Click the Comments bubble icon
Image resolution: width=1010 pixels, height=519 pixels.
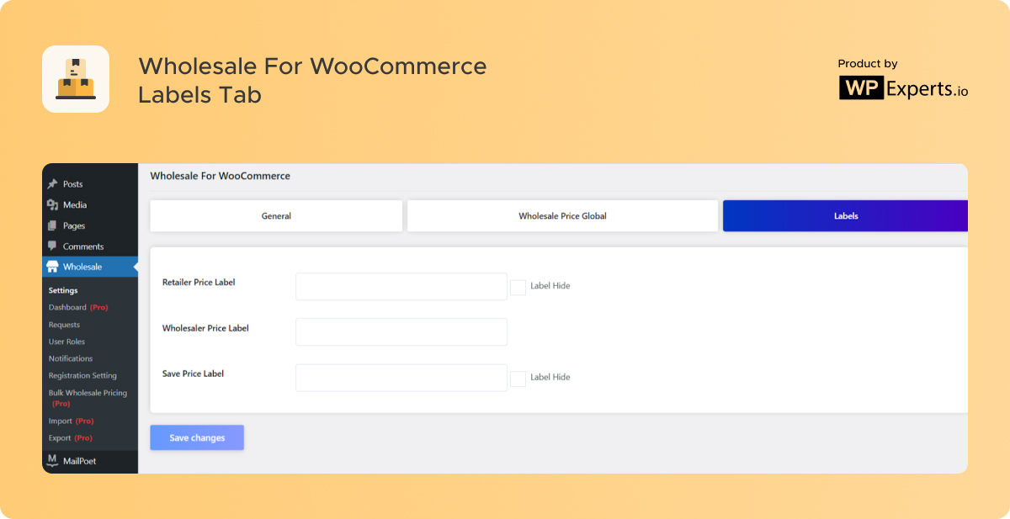pyautogui.click(x=52, y=246)
